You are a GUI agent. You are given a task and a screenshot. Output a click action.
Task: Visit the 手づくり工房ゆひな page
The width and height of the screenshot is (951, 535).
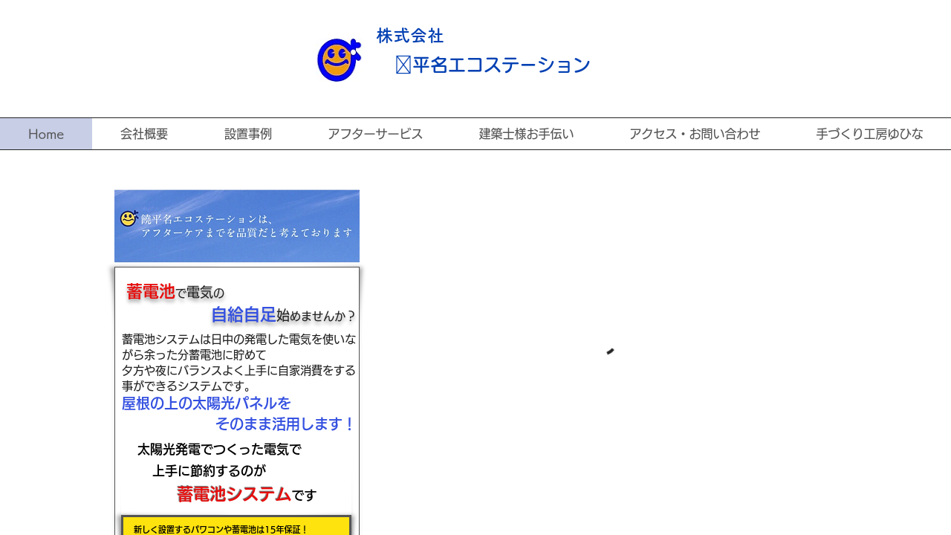pos(869,134)
